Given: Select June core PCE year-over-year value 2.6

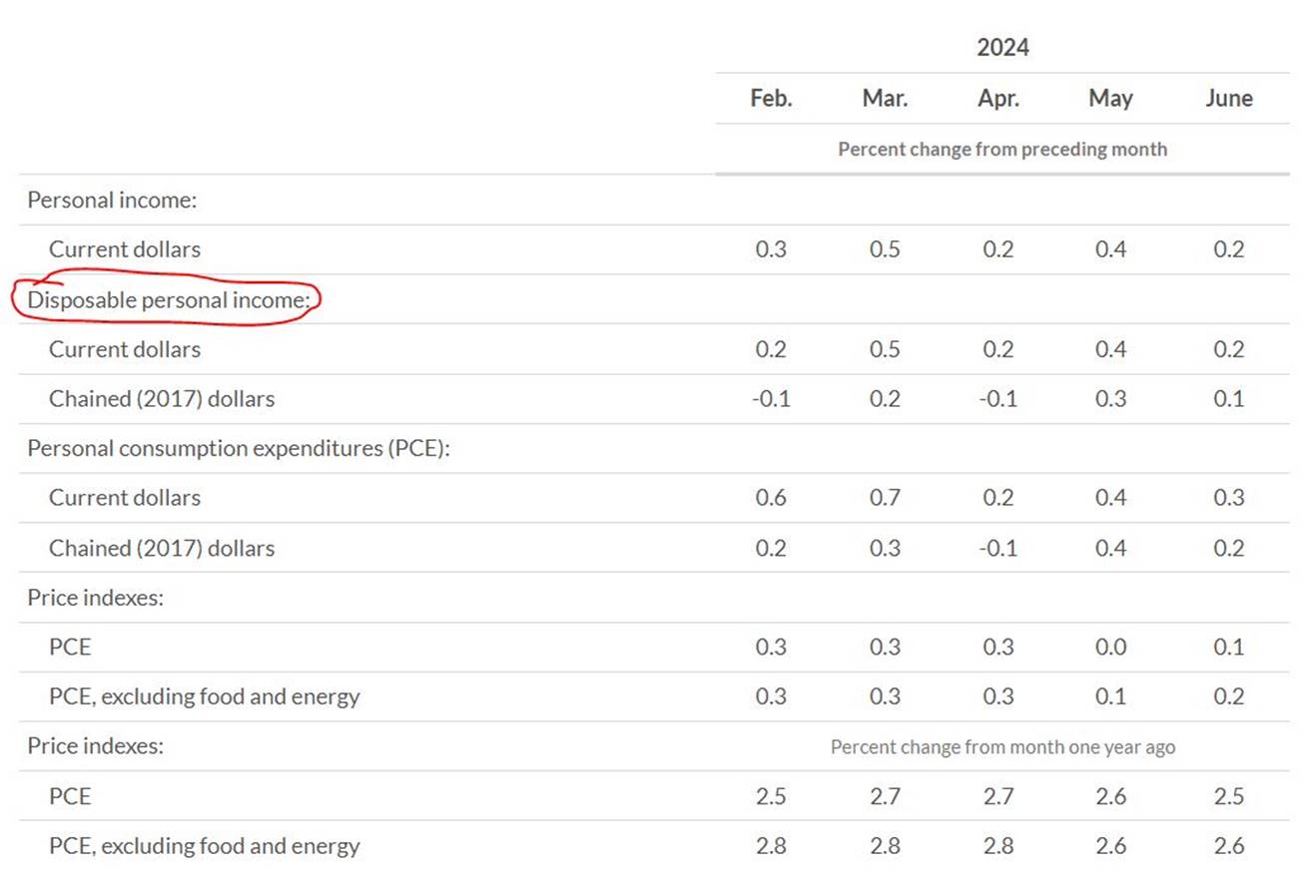Looking at the screenshot, I should (x=1229, y=846).
